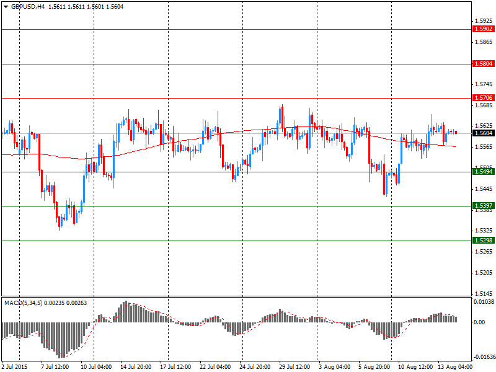
Task: Select the 1.5804 red resistance level label
Action: pyautogui.click(x=484, y=64)
